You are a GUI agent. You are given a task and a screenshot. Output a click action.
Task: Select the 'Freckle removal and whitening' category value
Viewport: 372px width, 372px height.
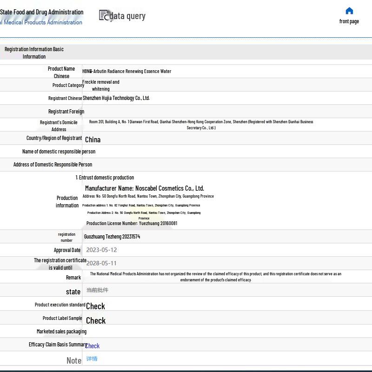101,86
